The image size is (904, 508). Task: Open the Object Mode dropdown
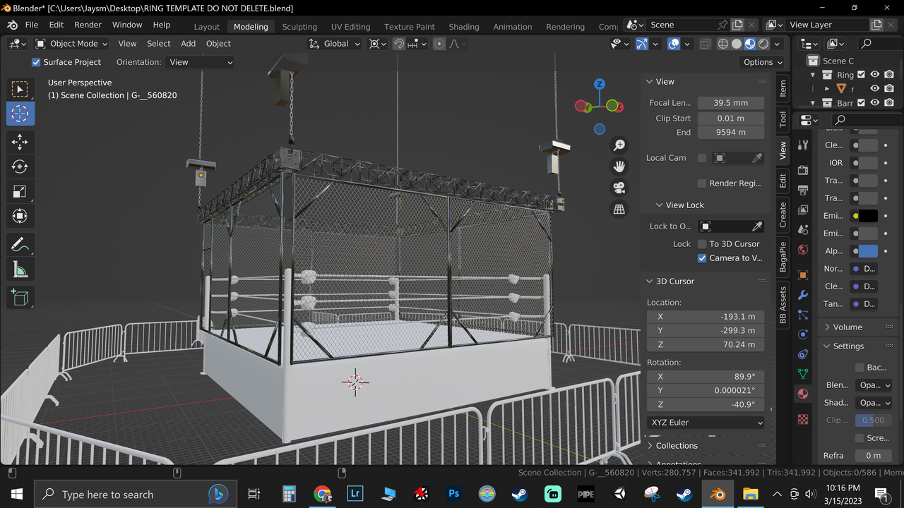coord(71,44)
